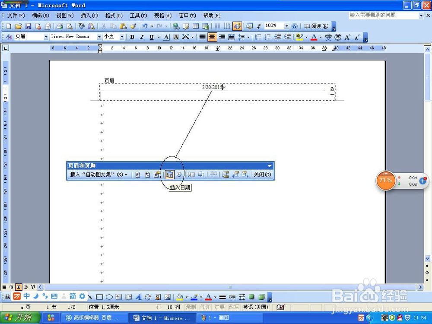Image resolution: width=432 pixels, height=324 pixels.
Task: Insert page number in header toolbar
Action: 138,175
